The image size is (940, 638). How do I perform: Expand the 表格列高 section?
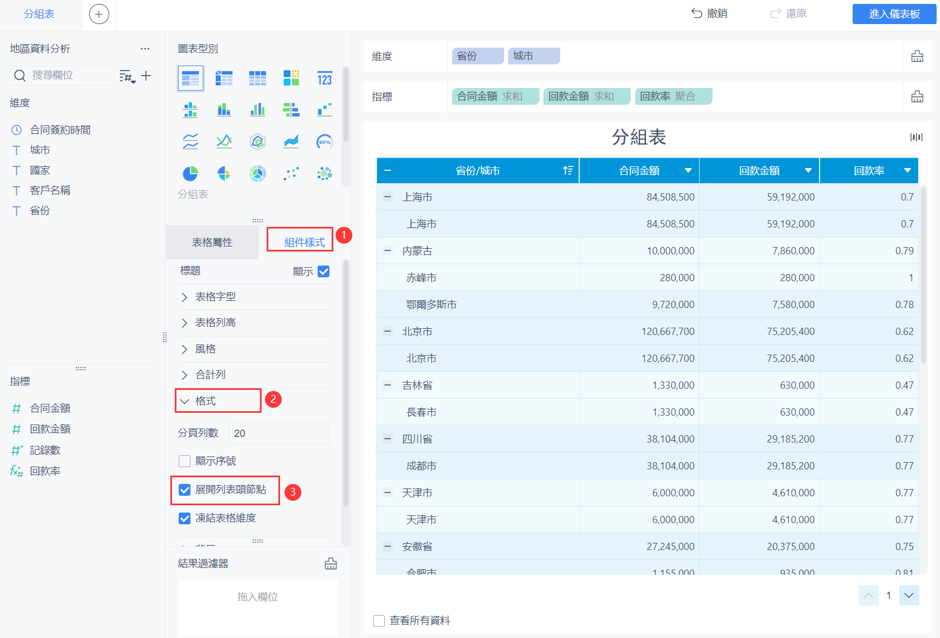(x=184, y=323)
